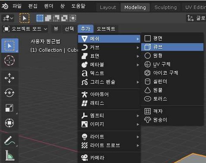Expand the 라이트 프로브 submenu
This screenshot has height=163, width=206.
coord(109,145)
